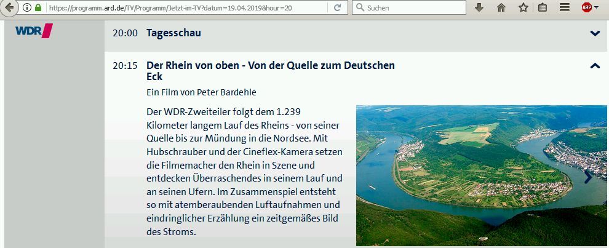609x248 pixels.
Task: Show bookmarks list icon
Action: pyautogui.click(x=543, y=7)
